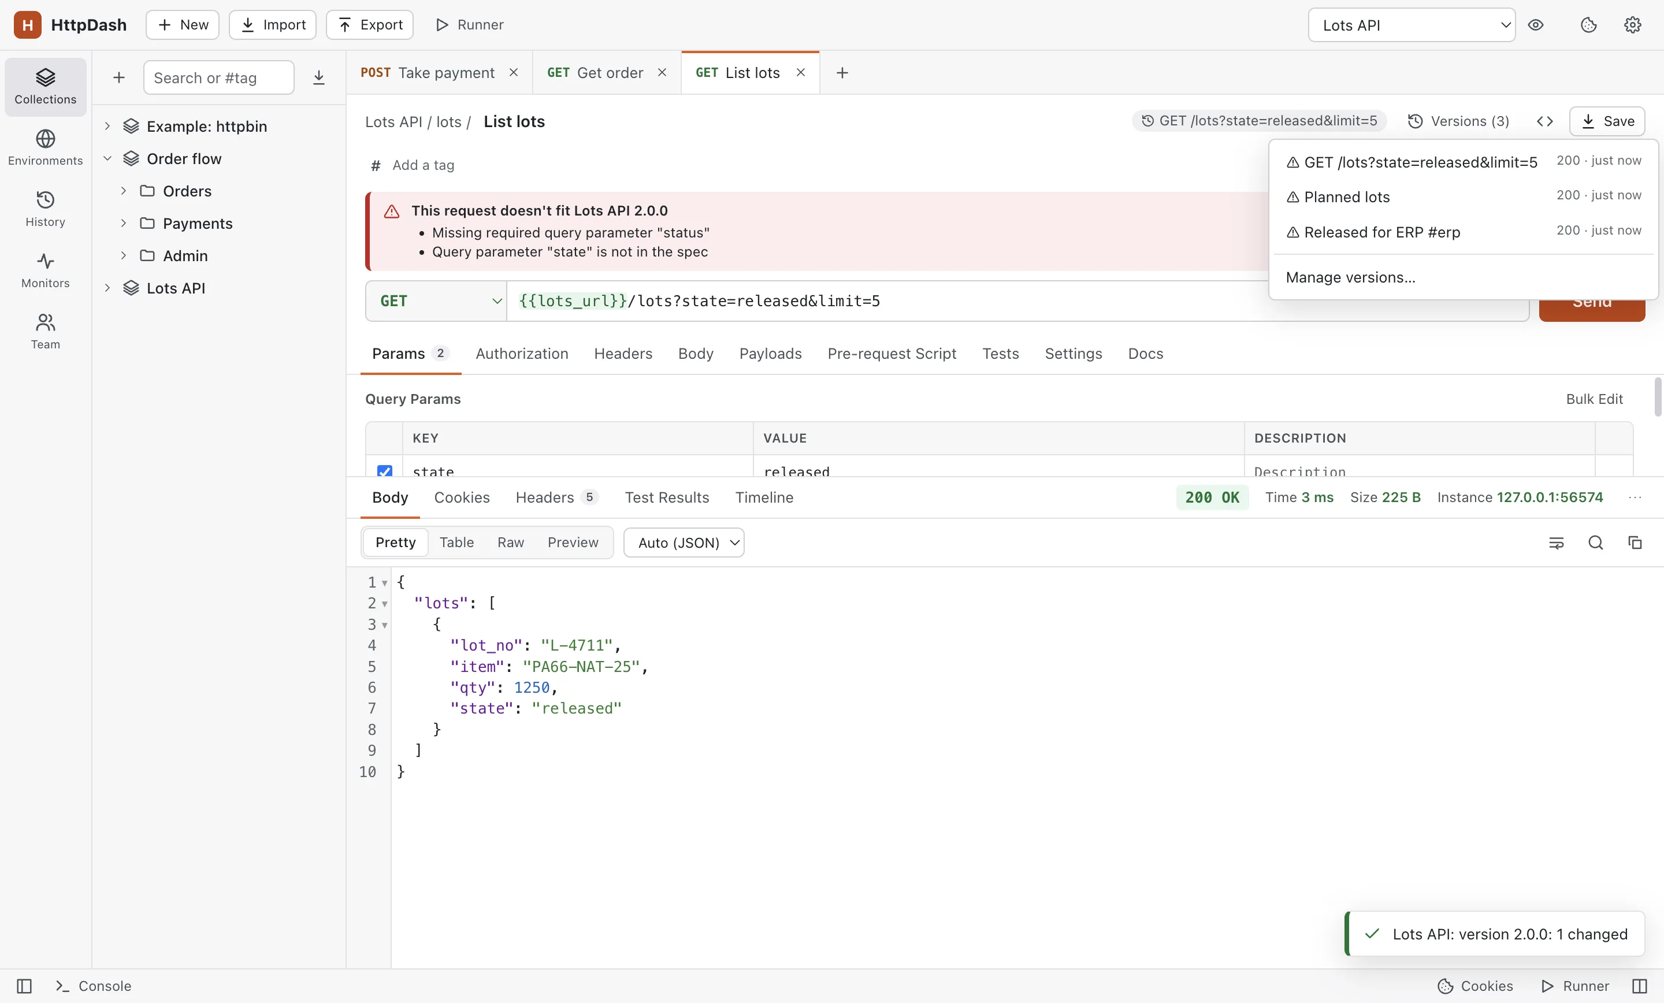1664x1003 pixels.
Task: Search within the response body
Action: [x=1595, y=543]
